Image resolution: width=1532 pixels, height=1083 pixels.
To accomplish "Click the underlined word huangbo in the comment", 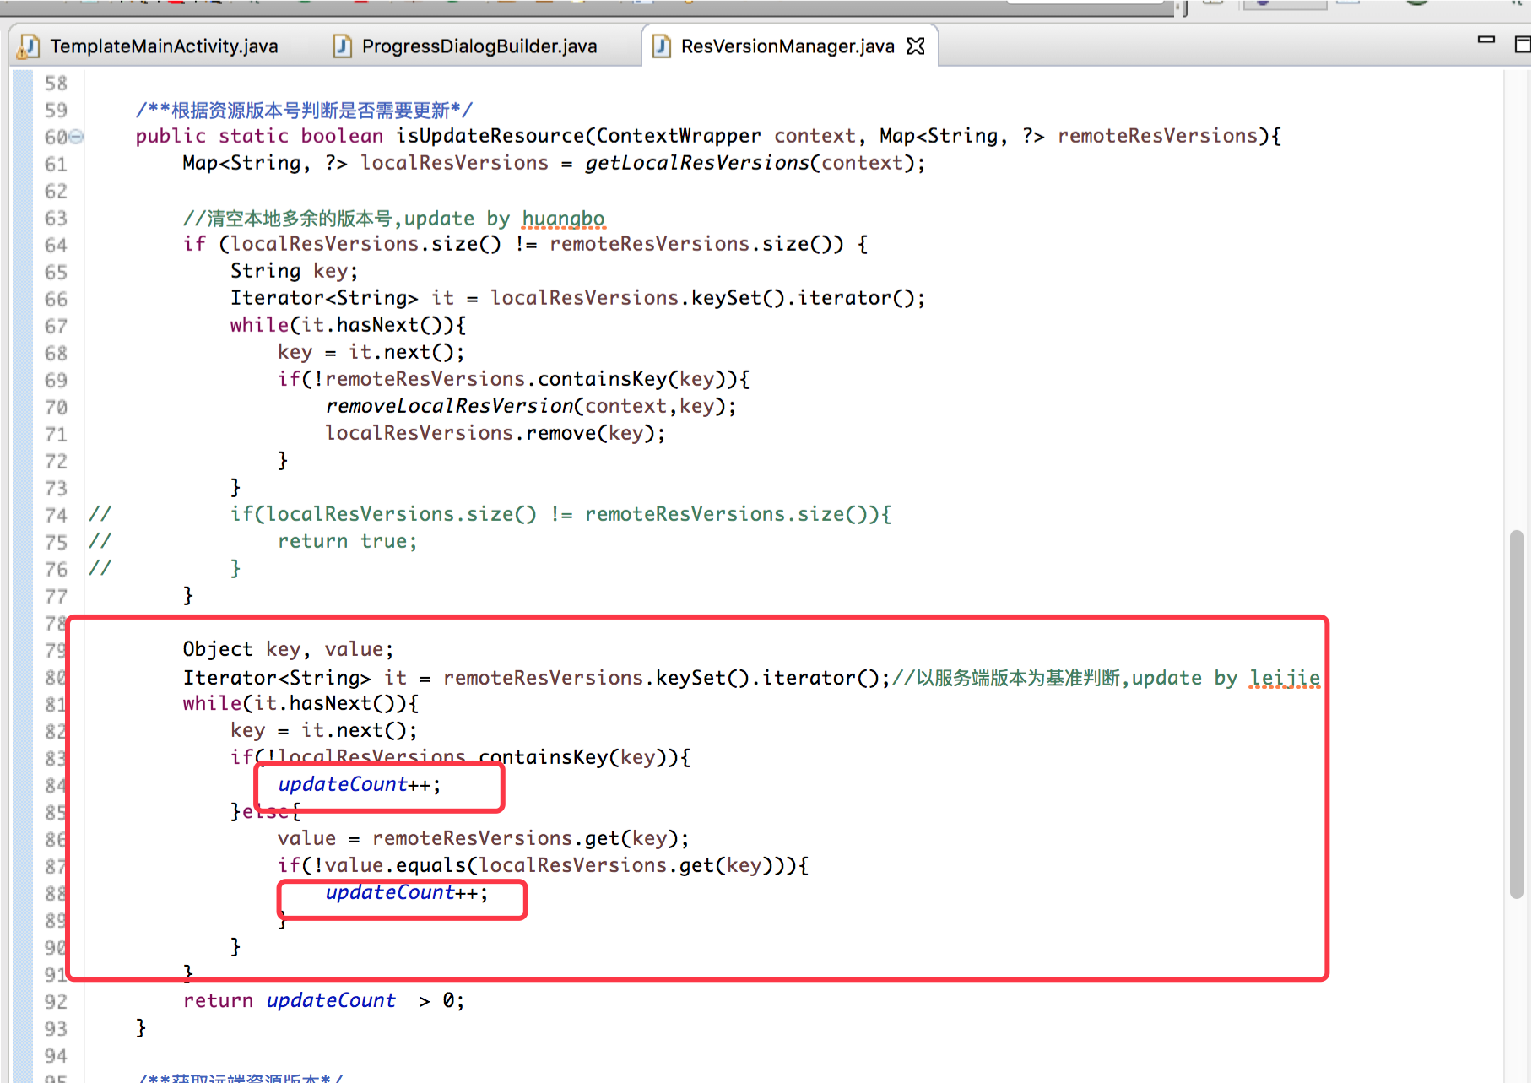I will [563, 219].
